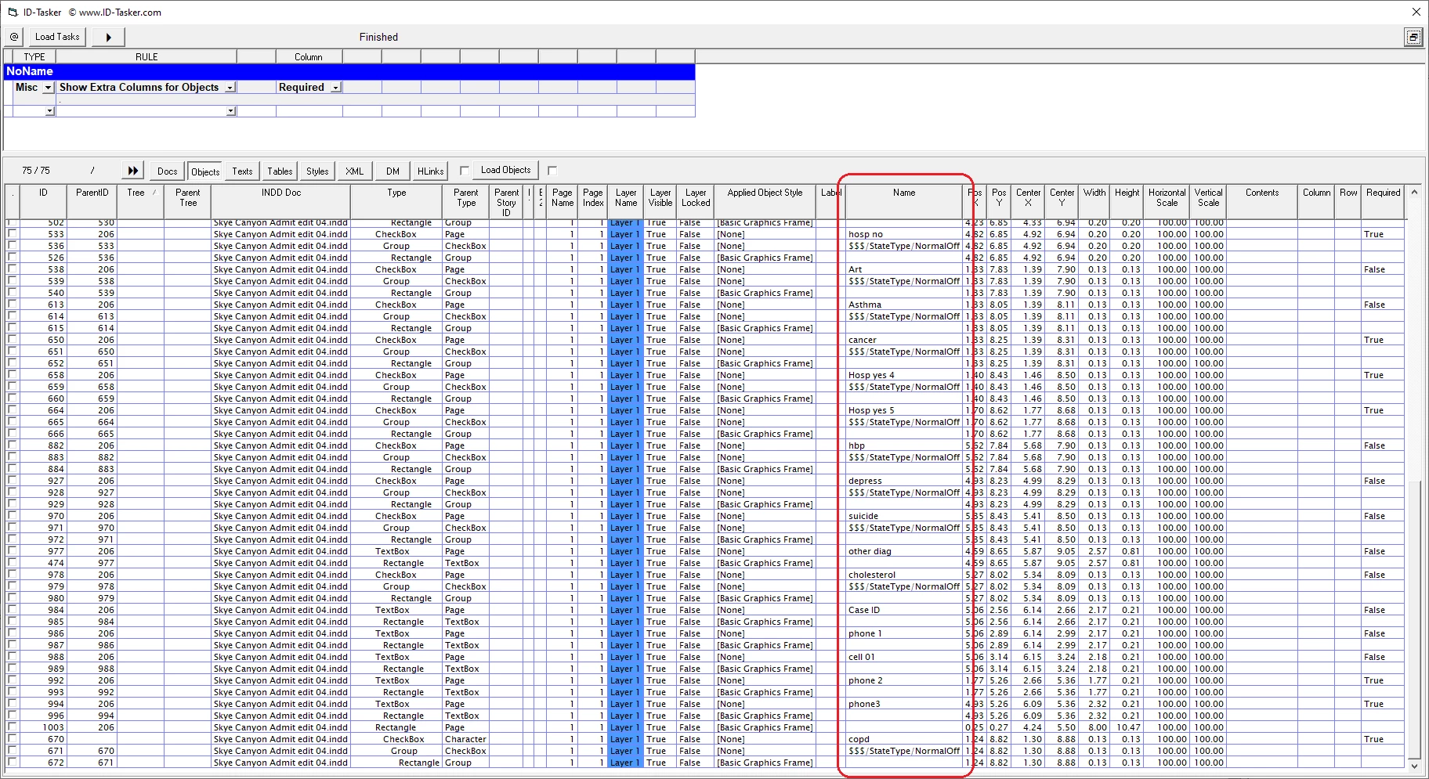
Task: Switch to the Styles tab
Action: [317, 171]
